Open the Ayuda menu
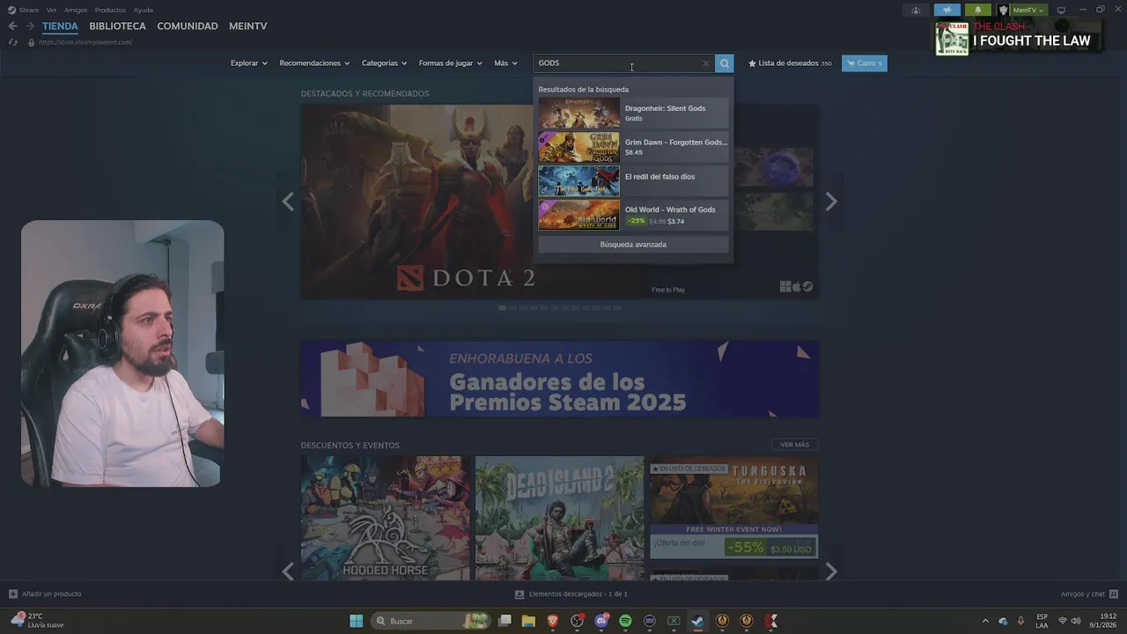Viewport: 1127px width, 634px height. pos(144,11)
